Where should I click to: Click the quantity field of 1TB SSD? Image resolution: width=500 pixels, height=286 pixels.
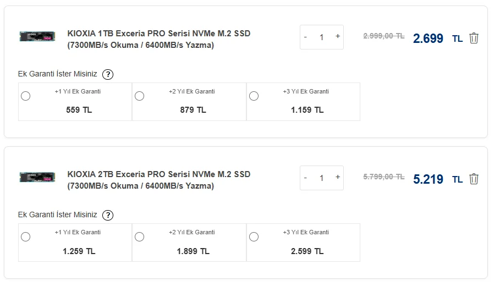click(x=321, y=37)
